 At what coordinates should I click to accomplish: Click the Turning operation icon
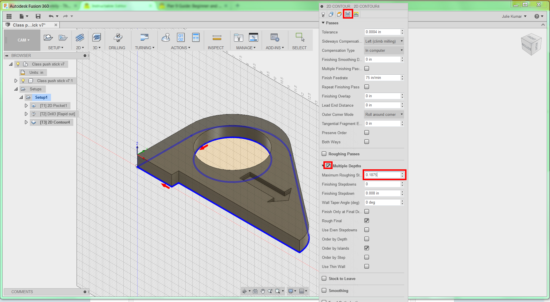click(x=144, y=37)
